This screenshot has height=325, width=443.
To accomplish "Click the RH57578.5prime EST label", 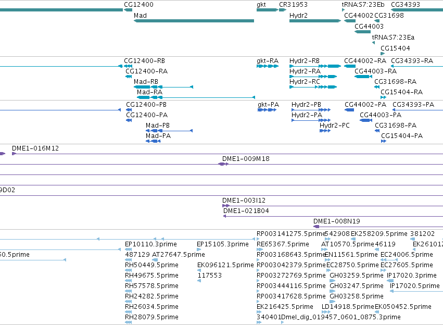I will tap(151, 286).
